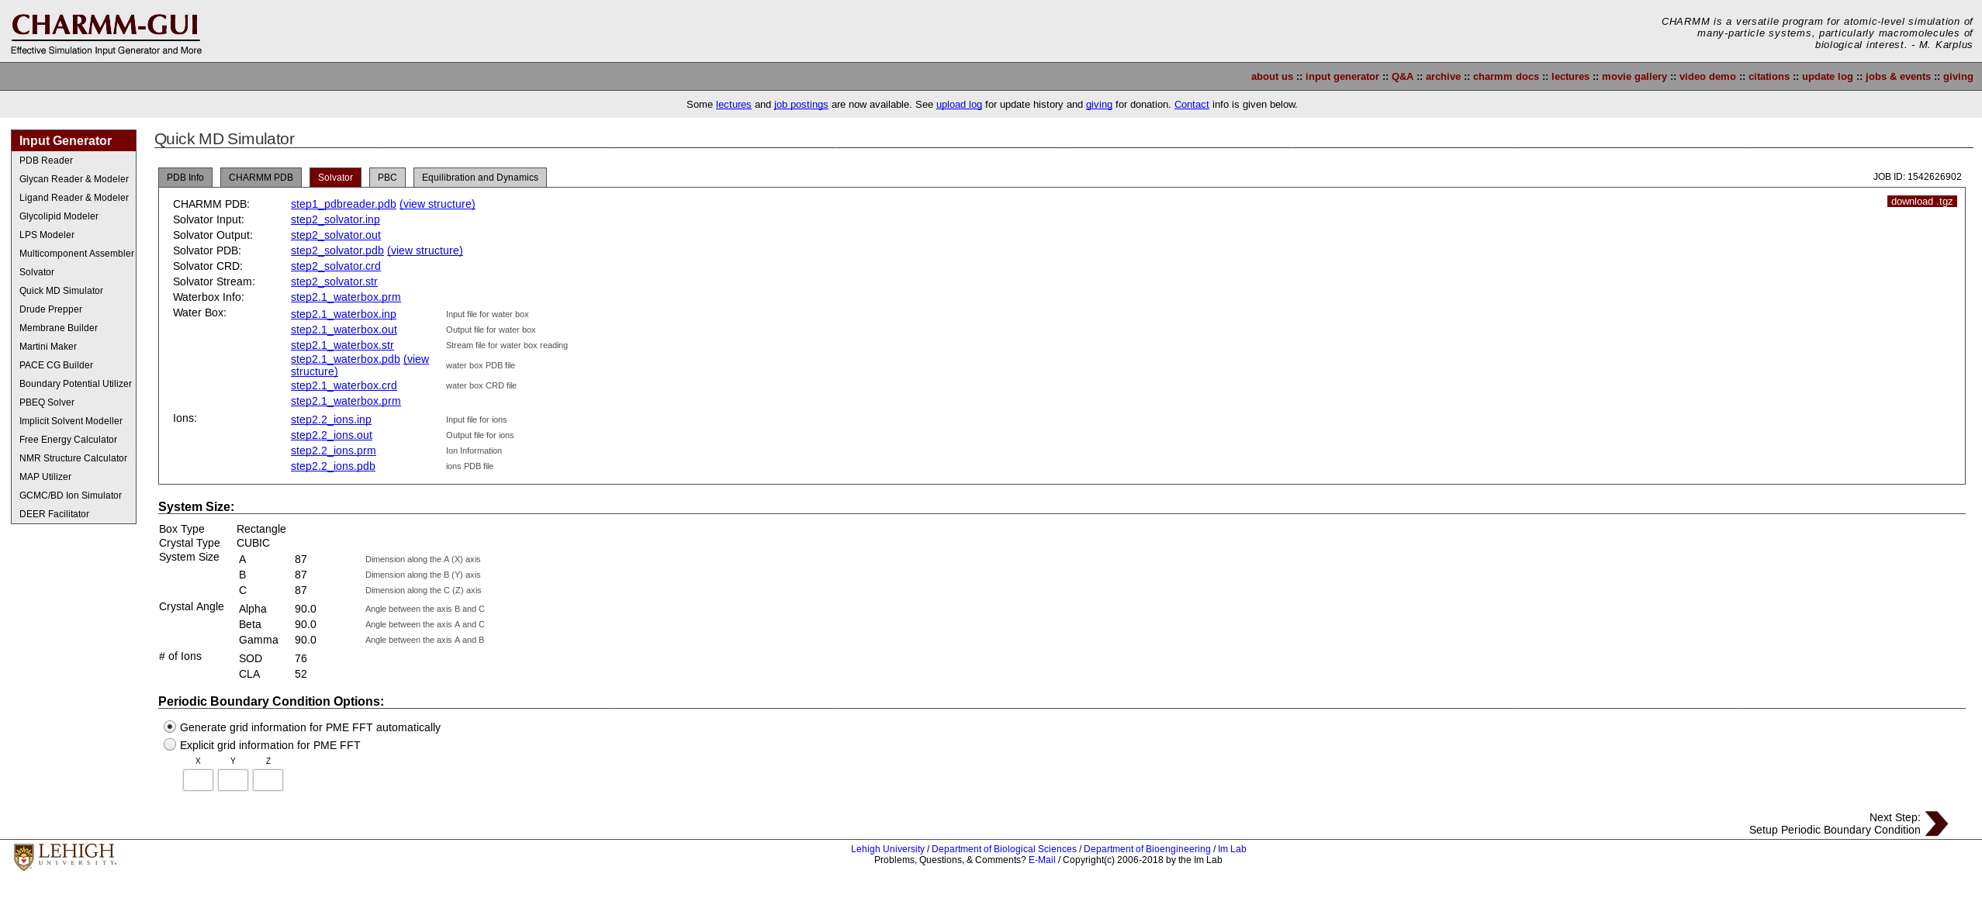This screenshot has height=922, width=1982.
Task: Open GCMC/BD Ion Simulator
Action: (71, 496)
